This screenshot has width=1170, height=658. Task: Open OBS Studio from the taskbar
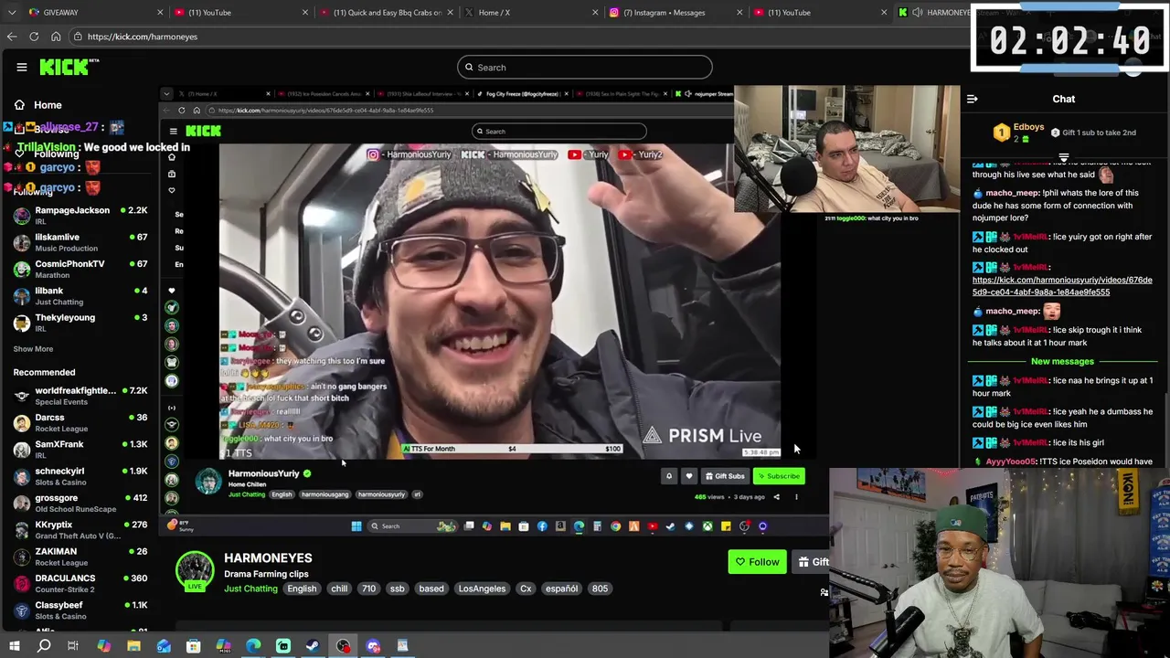pos(343,646)
